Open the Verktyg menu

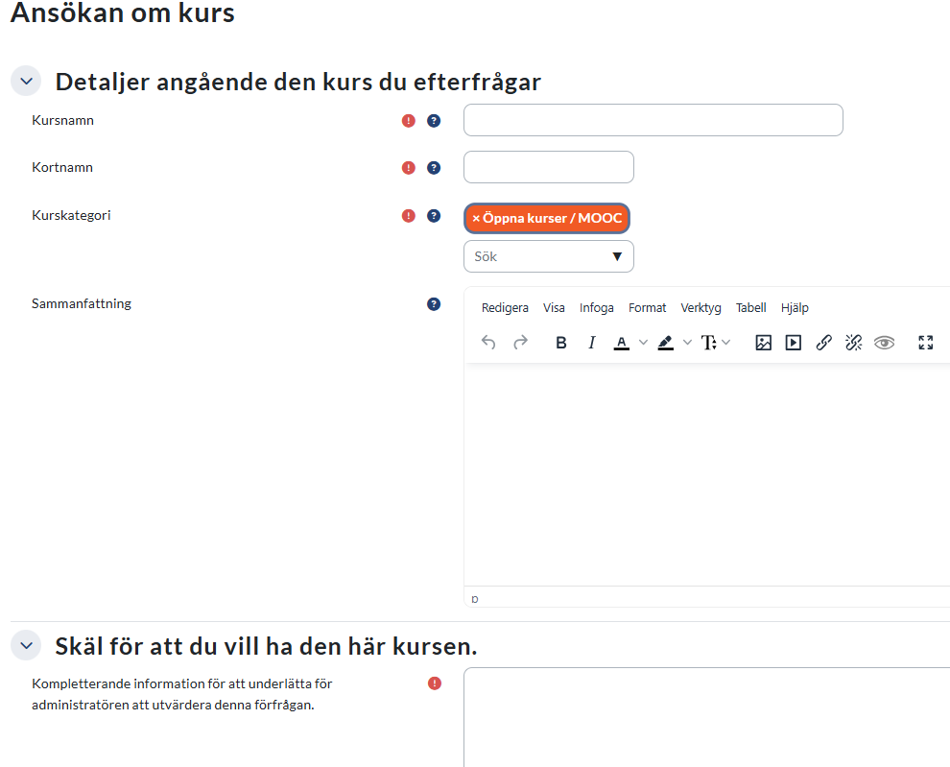701,308
